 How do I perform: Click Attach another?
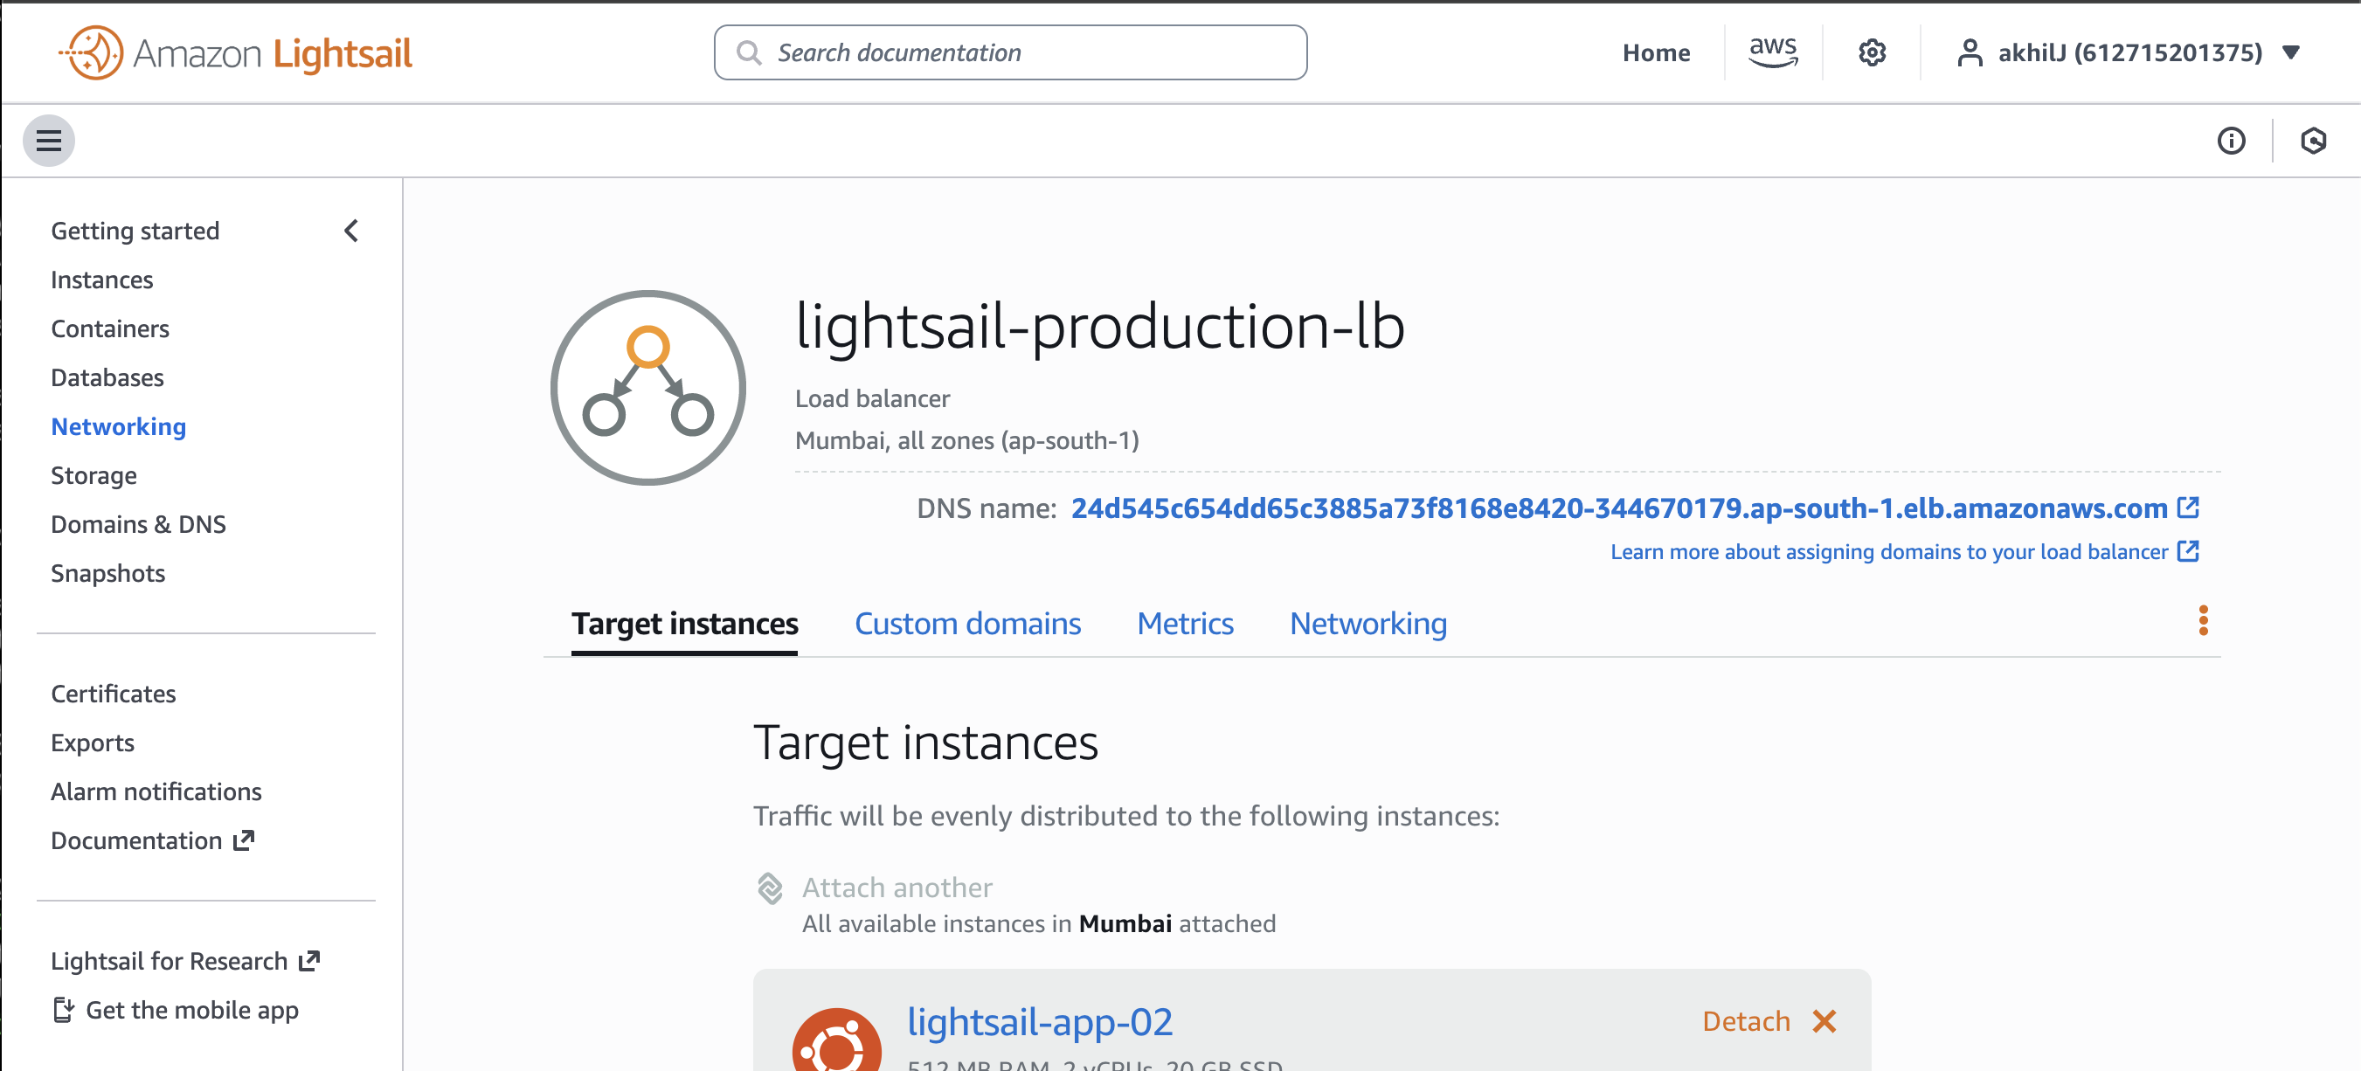(x=897, y=887)
